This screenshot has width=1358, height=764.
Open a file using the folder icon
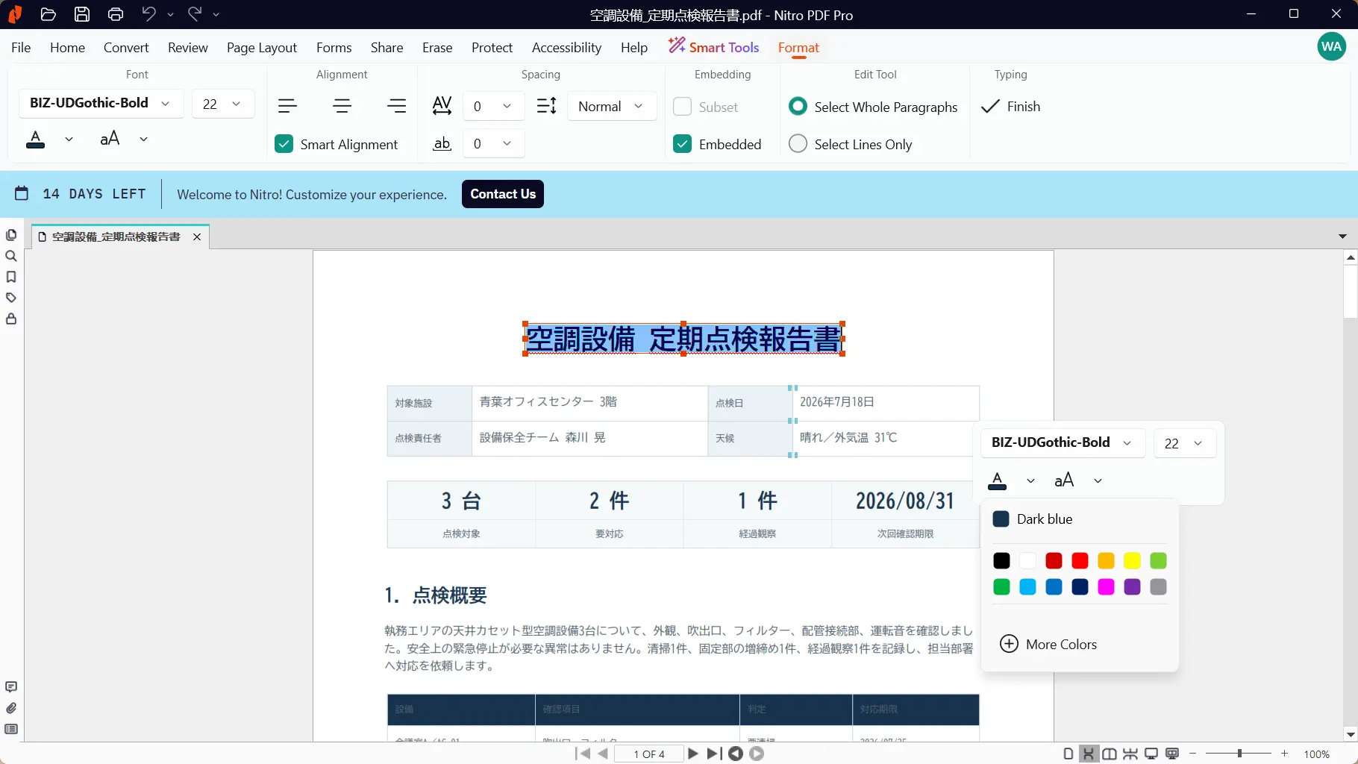click(x=48, y=14)
